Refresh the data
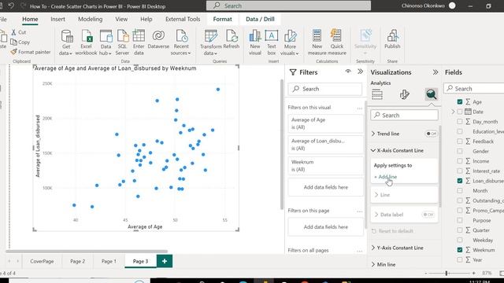The width and height of the screenshot is (504, 283). pos(231,39)
